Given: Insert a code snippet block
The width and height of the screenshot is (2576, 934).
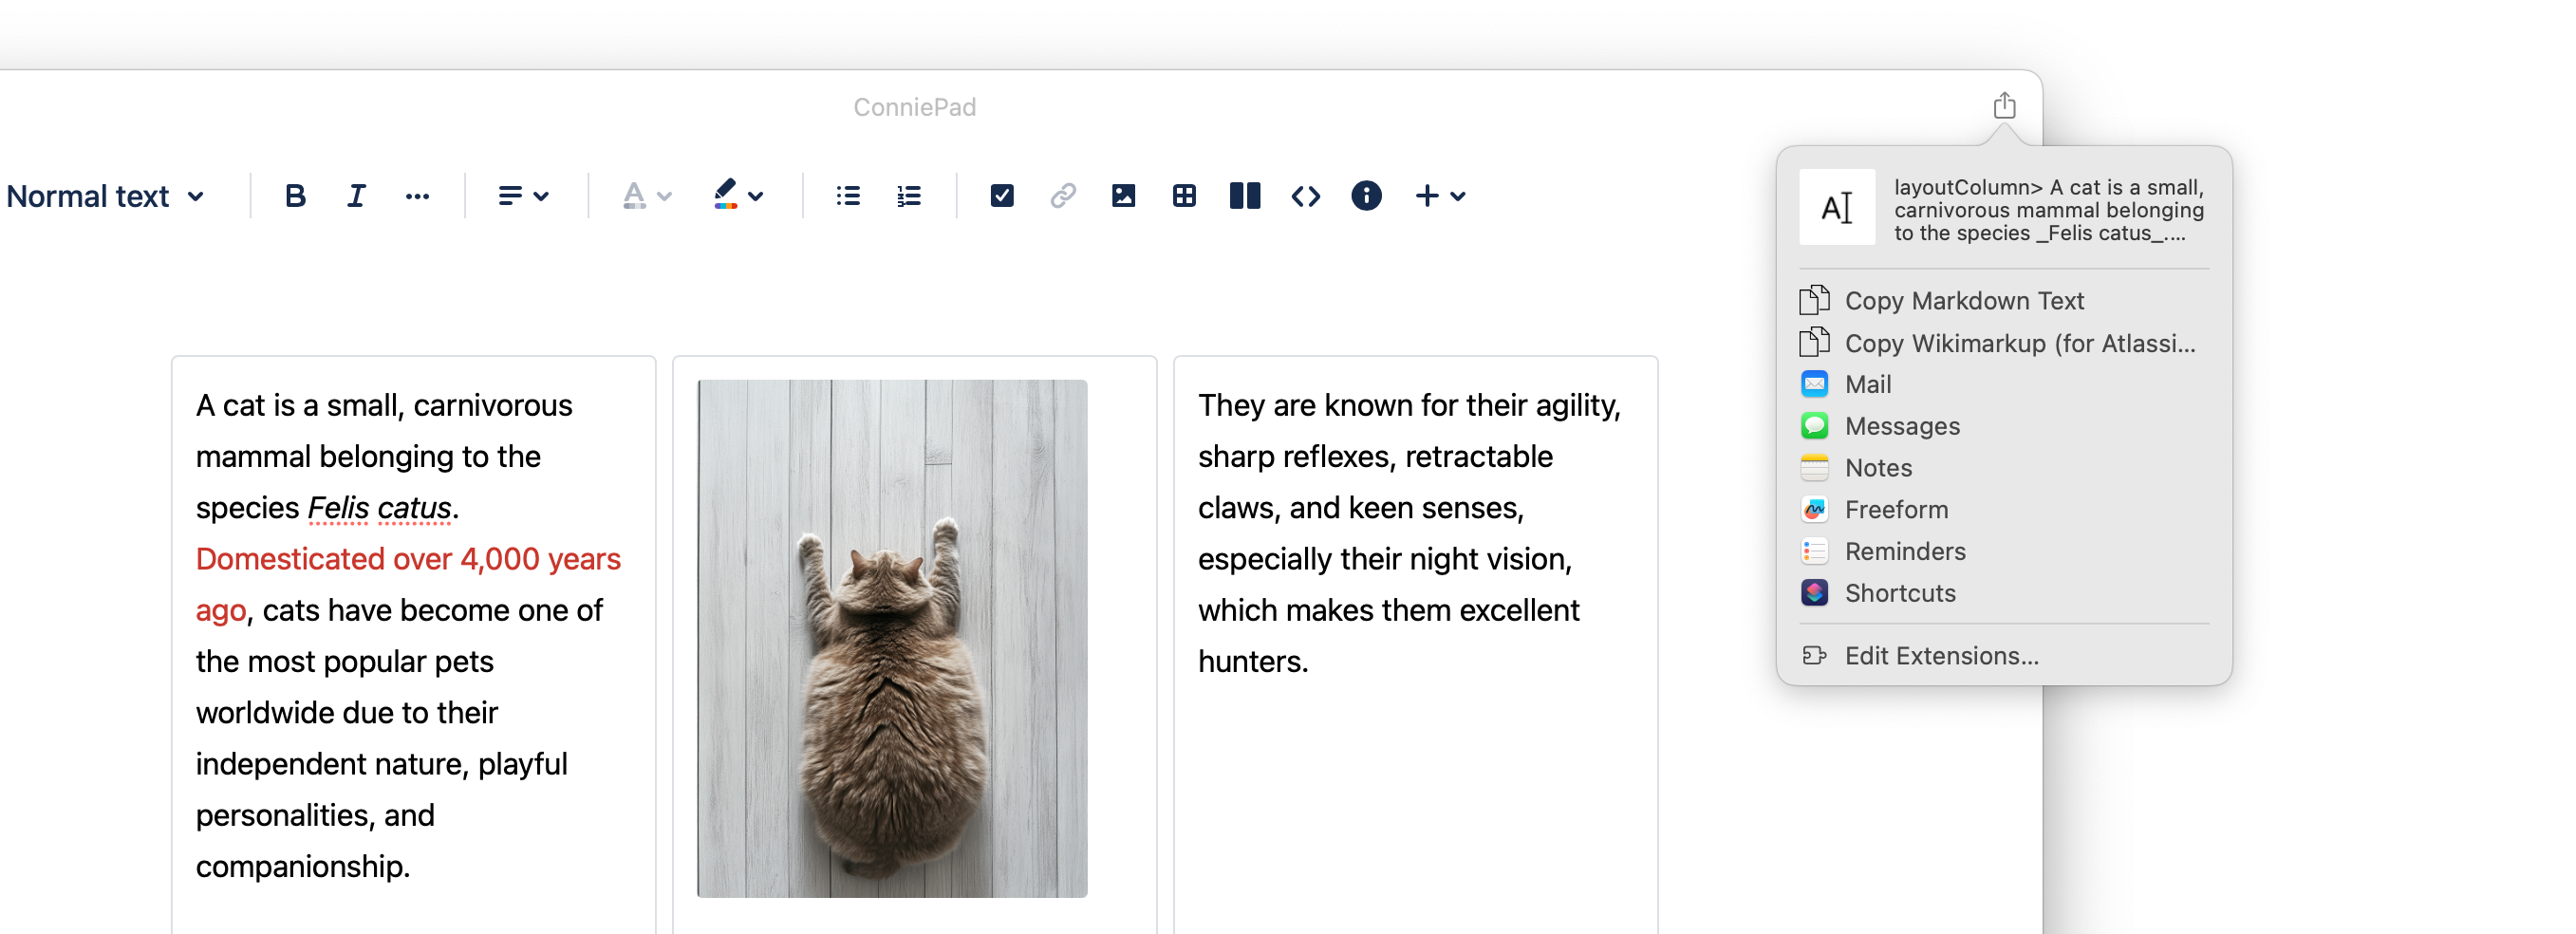Looking at the screenshot, I should (1305, 196).
